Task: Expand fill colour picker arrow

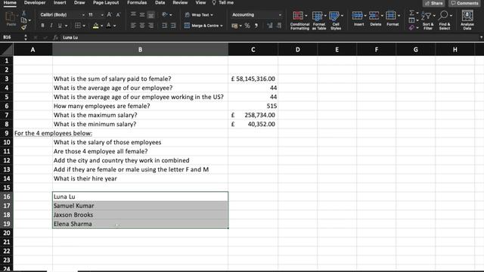Action: 101,26
